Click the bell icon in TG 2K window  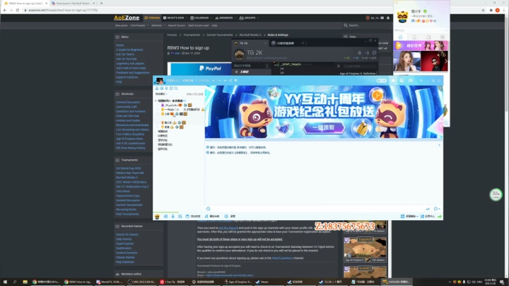[359, 52]
